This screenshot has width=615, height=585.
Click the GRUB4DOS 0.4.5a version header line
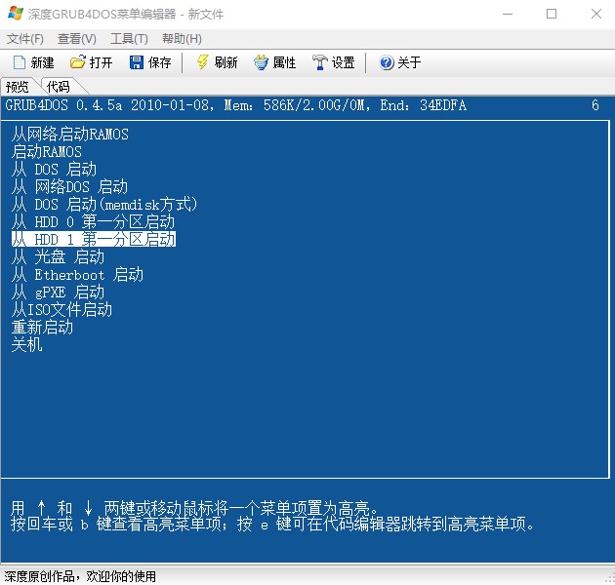(x=235, y=105)
